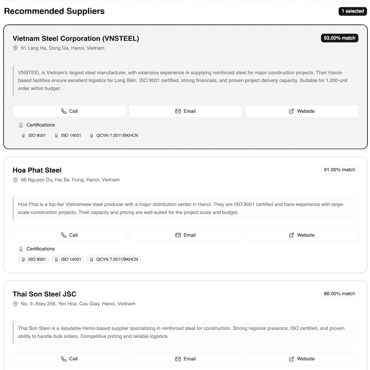Click the award icon next to VNSTEEL's Certifications label
The height and width of the screenshot is (370, 370).
coord(20,125)
